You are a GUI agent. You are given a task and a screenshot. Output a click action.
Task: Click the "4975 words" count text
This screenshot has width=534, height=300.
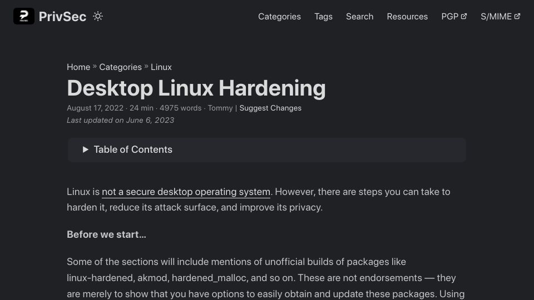[180, 108]
